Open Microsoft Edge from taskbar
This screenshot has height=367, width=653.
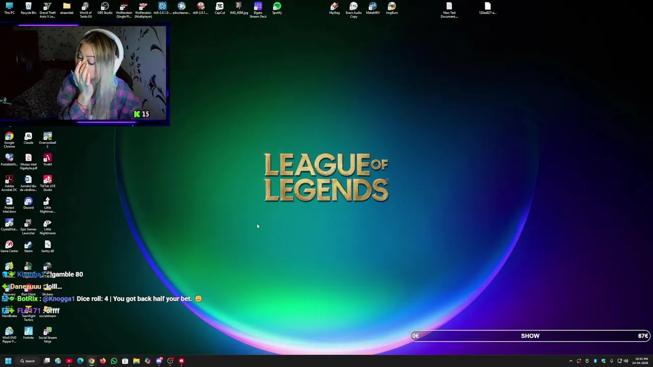point(80,361)
